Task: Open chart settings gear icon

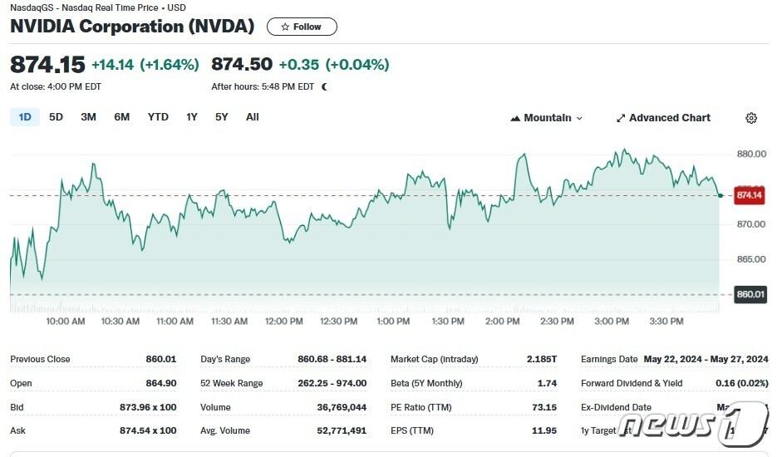Action: (x=751, y=118)
